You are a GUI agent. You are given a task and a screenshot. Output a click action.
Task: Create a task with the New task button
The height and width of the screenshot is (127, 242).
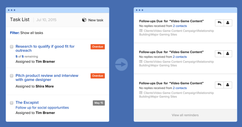coord(93,20)
